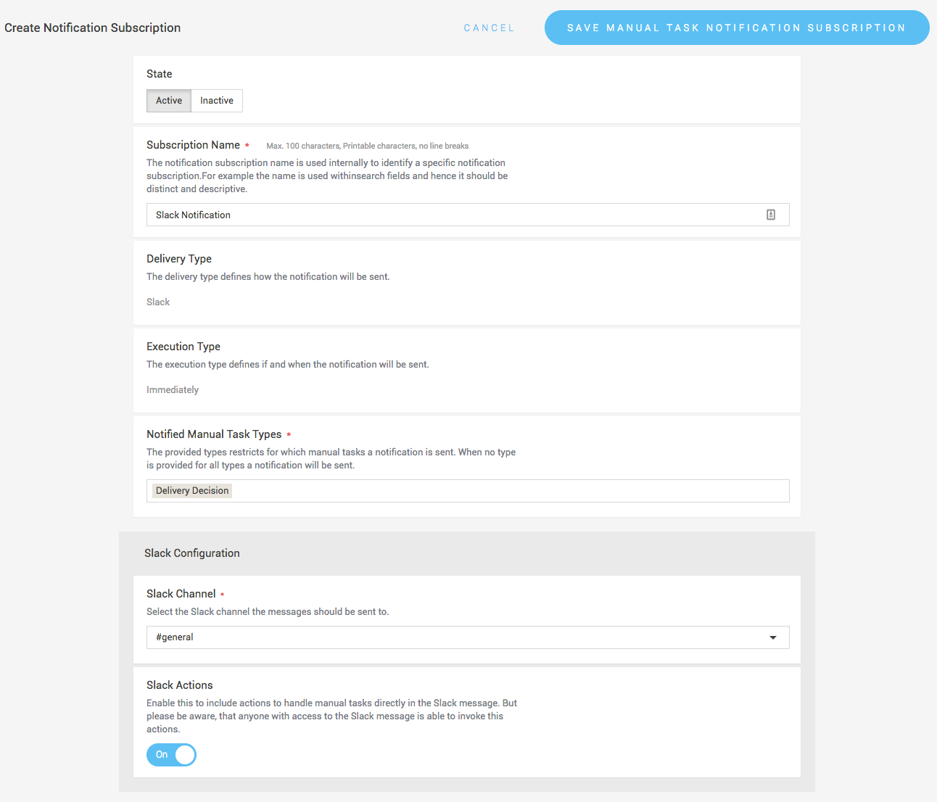
Task: Click the Slack delivery type label
Action: pyautogui.click(x=157, y=302)
